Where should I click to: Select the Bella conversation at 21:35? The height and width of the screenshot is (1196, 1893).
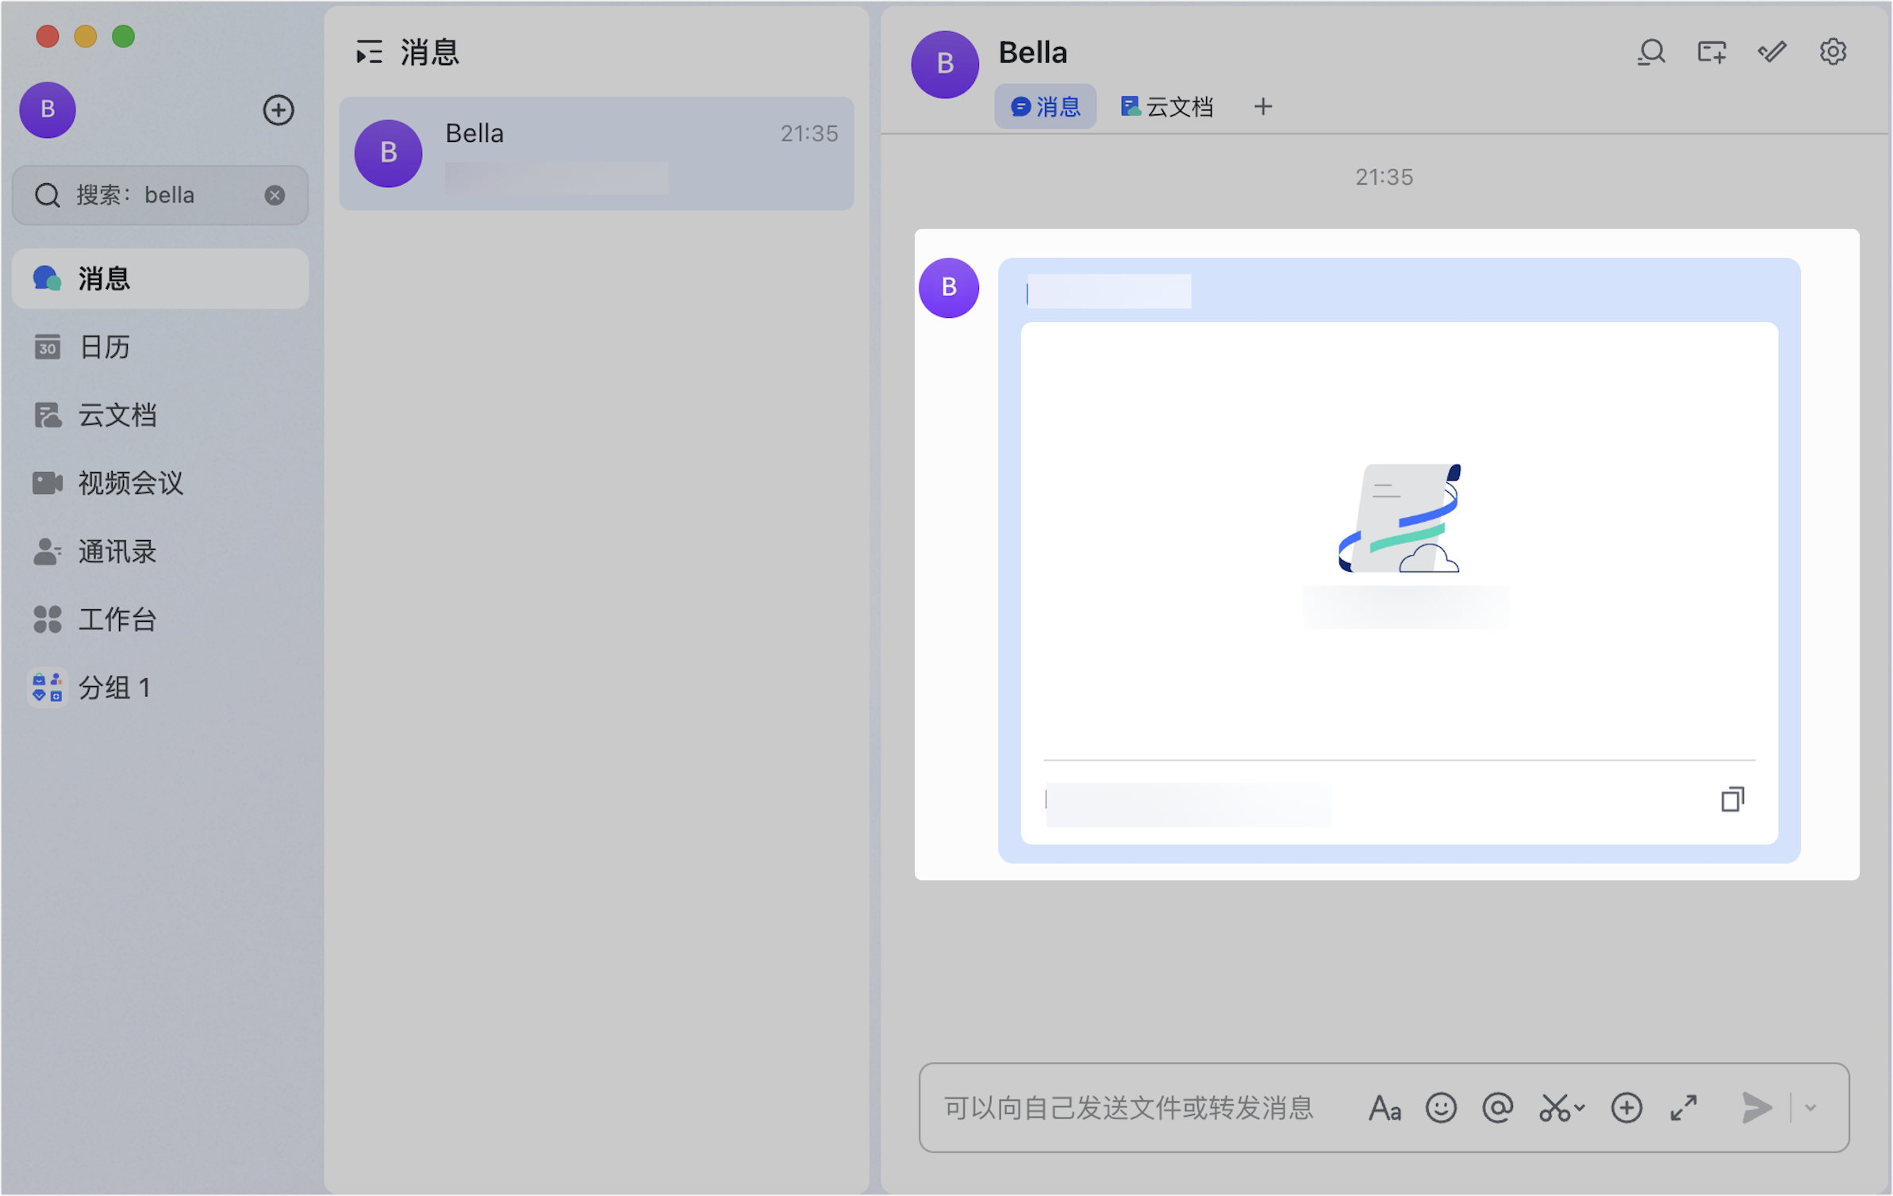597,154
